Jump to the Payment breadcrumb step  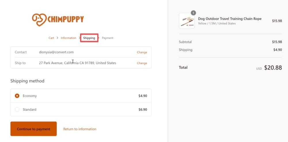108,38
